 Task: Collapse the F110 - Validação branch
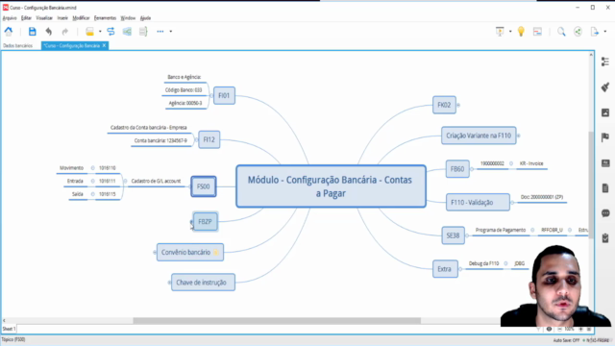point(512,203)
